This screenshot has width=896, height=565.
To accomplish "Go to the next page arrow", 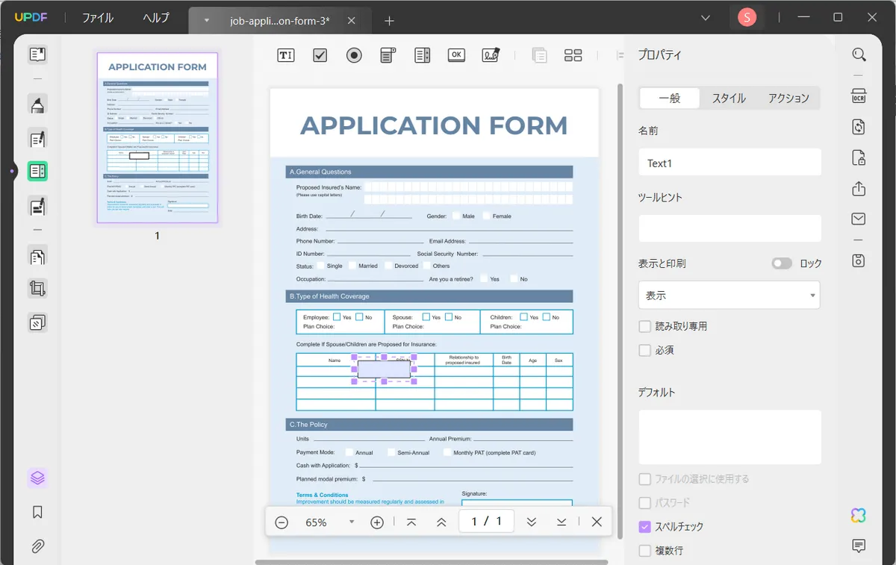I will pos(532,522).
